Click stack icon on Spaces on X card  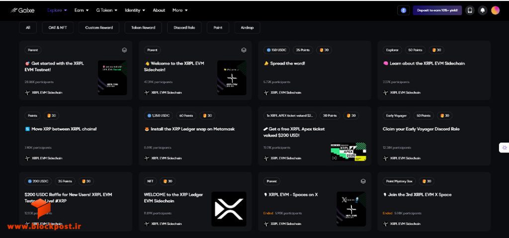coord(363,181)
